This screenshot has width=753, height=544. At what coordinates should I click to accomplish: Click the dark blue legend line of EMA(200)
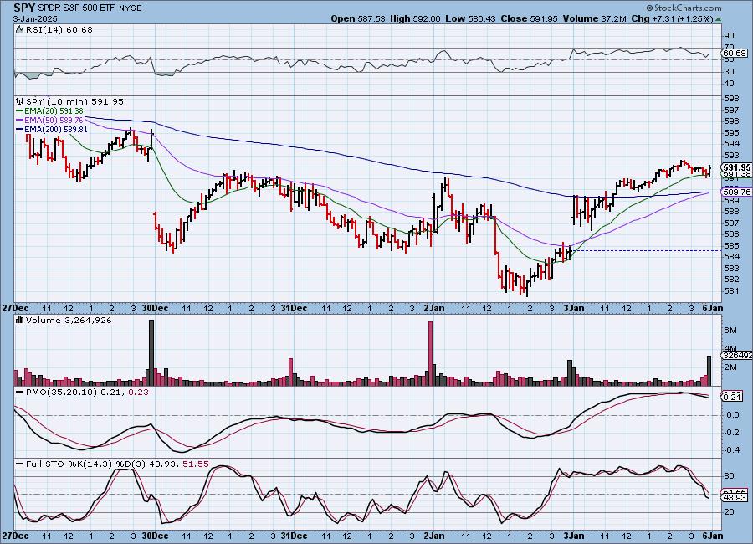point(20,129)
